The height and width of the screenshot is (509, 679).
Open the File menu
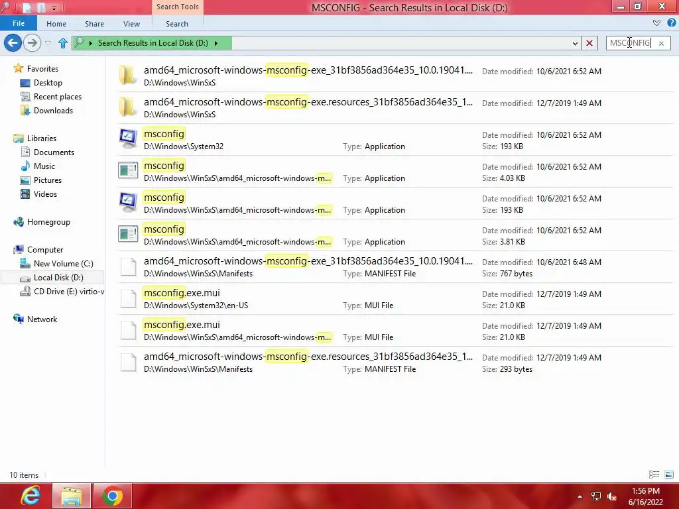19,23
